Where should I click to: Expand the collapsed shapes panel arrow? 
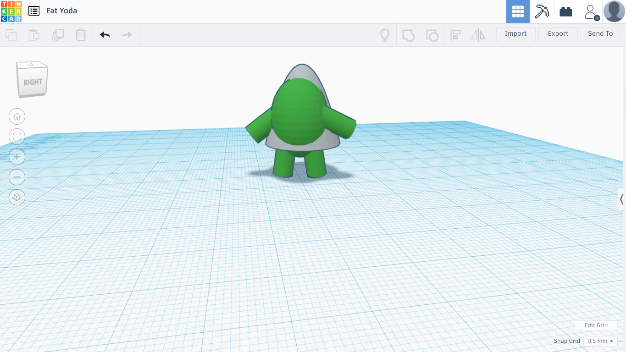pos(622,199)
